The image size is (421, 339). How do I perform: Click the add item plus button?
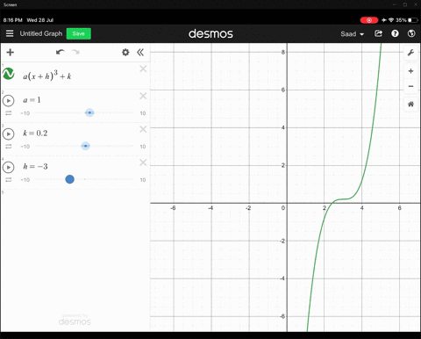(x=11, y=53)
